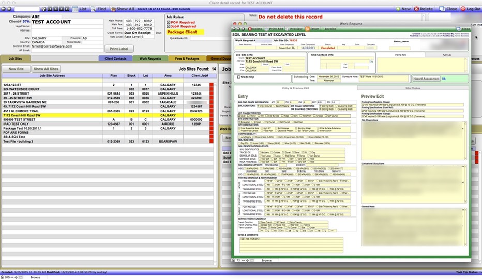Image resolution: width=482 pixels, height=279 pixels.
Task: Click the search box in main toolbar
Action: click(27, 9)
